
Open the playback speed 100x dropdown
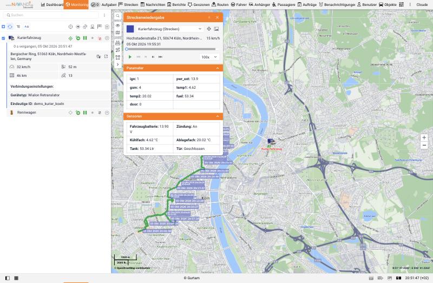click(209, 57)
